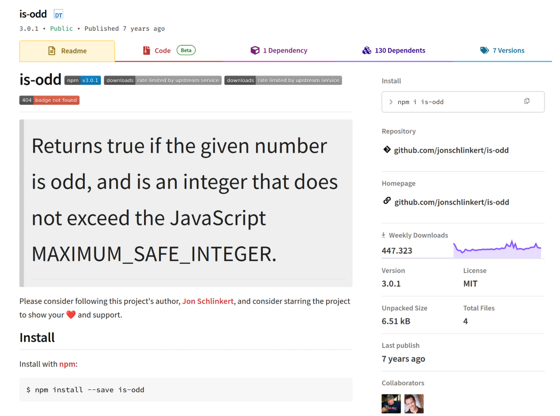Click the download arrow icon by Weekly Downloads
This screenshot has width=560, height=416.
pyautogui.click(x=384, y=235)
